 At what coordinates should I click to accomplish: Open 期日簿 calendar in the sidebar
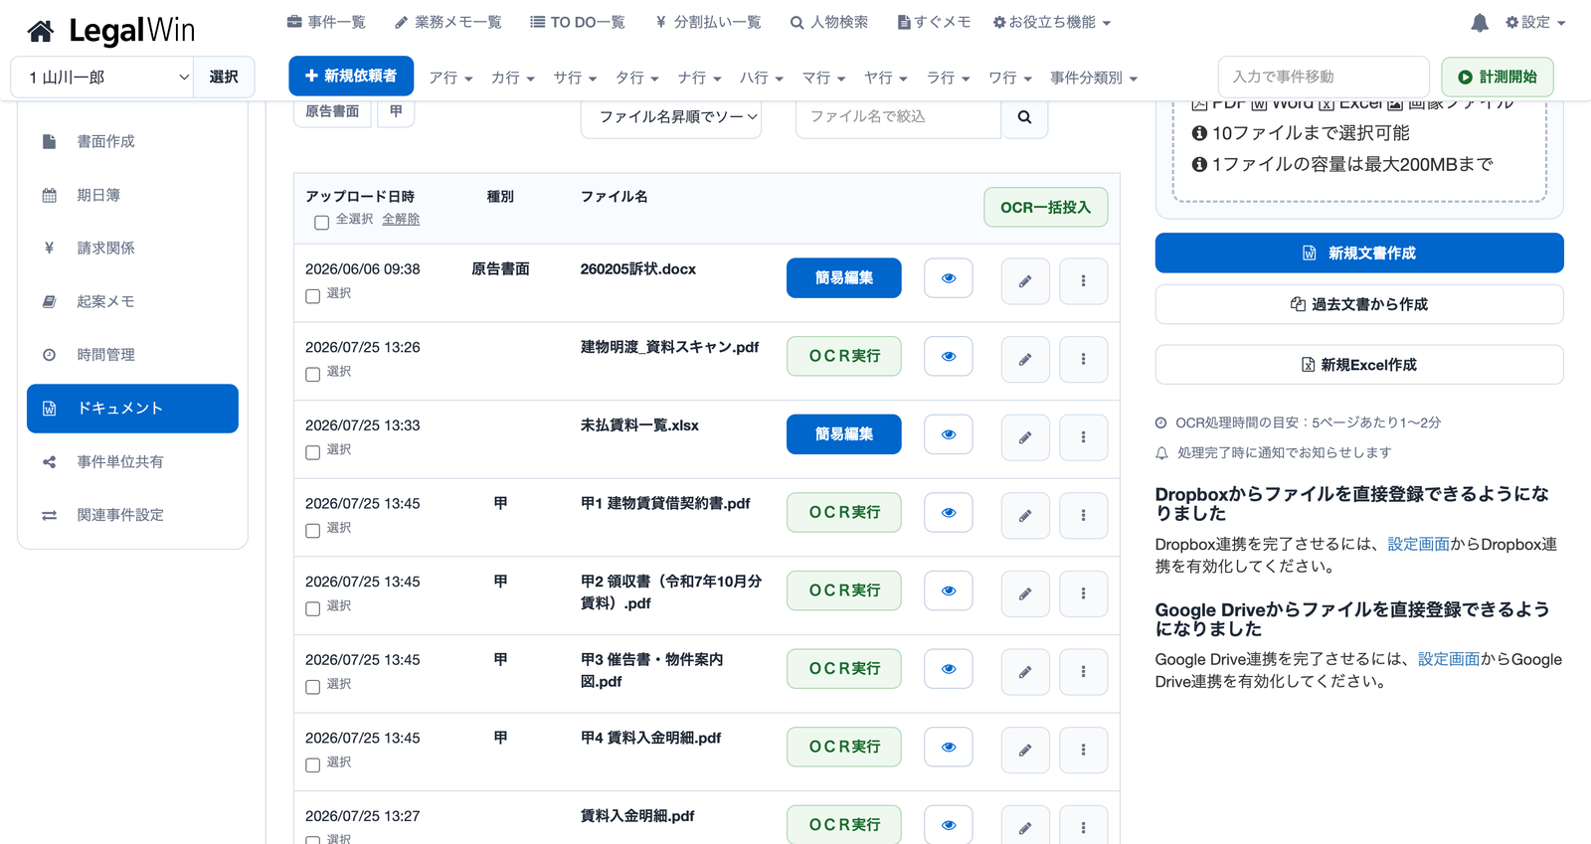pyautogui.click(x=132, y=196)
